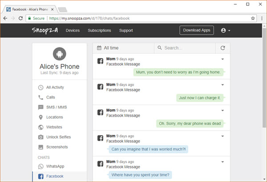This screenshot has height=182, width=267.
Task: Click Facebook icon of the 'going home' message
Action: pos(100,61)
